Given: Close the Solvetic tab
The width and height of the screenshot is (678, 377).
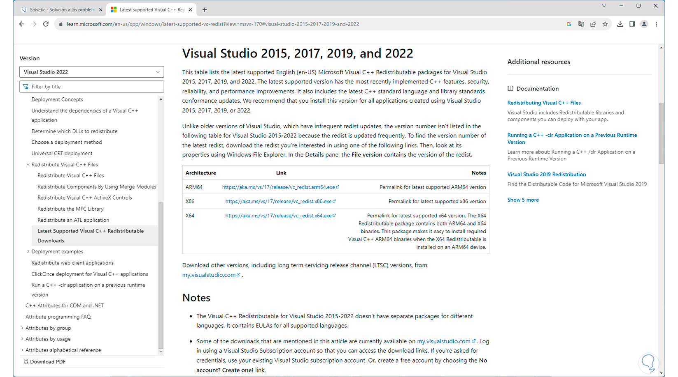Looking at the screenshot, I should point(101,9).
